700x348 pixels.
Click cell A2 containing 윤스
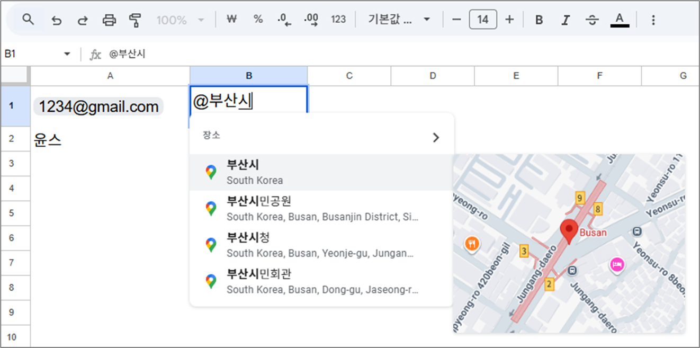pos(110,139)
